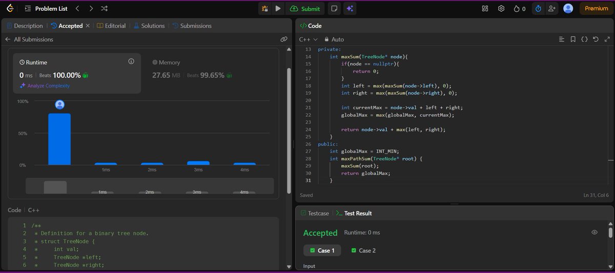Go to next problem chevron

click(x=91, y=9)
